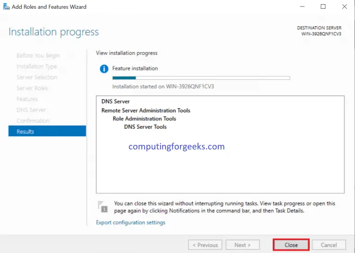Open Export configuration settings link
This screenshot has height=253, width=355.
[130, 223]
